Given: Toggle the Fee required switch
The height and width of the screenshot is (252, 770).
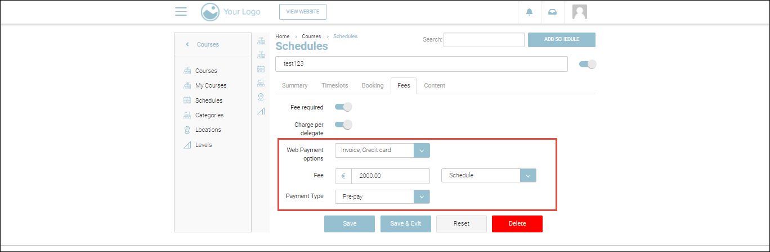Looking at the screenshot, I should 343,107.
